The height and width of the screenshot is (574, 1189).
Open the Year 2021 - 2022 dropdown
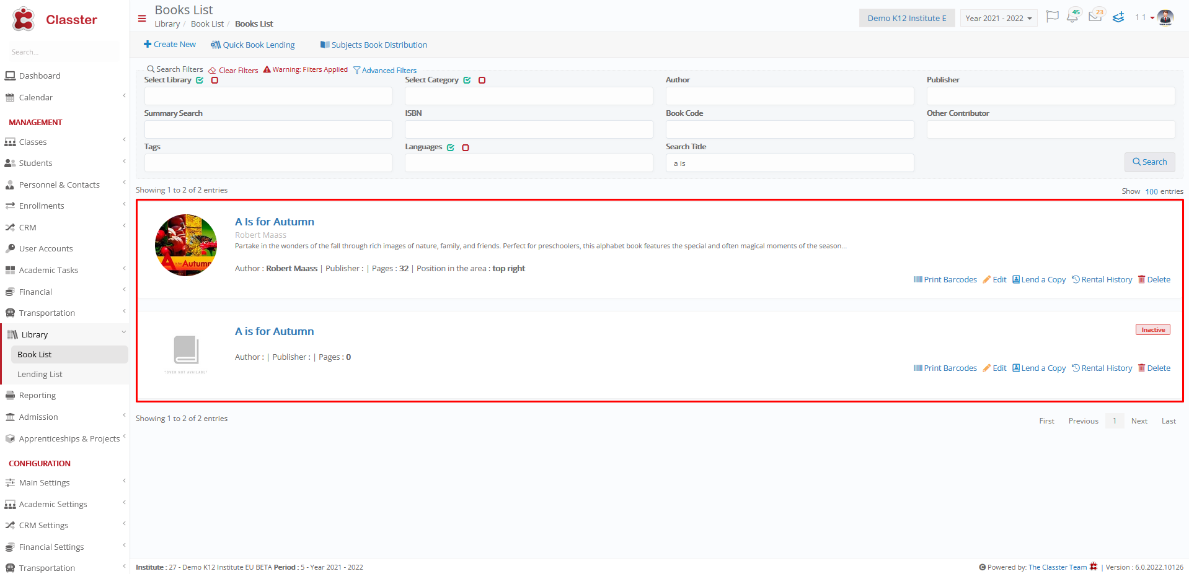pyautogui.click(x=999, y=18)
